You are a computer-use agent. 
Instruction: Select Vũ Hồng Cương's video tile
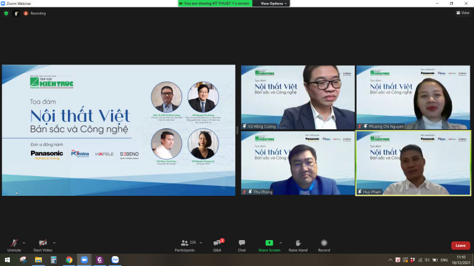point(297,97)
